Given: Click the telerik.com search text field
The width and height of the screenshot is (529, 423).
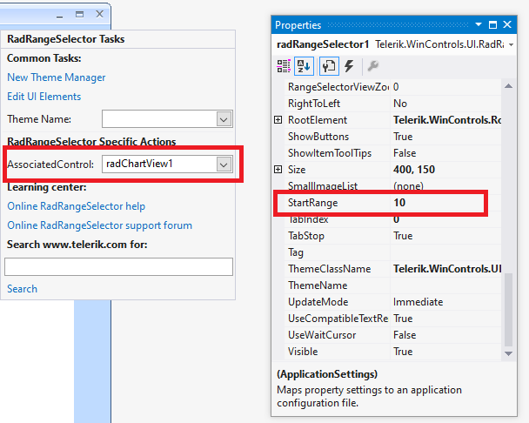Looking at the screenshot, I should 119,266.
